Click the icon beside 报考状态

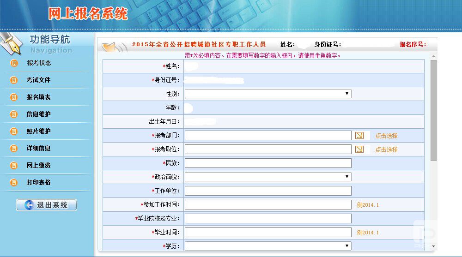14,63
